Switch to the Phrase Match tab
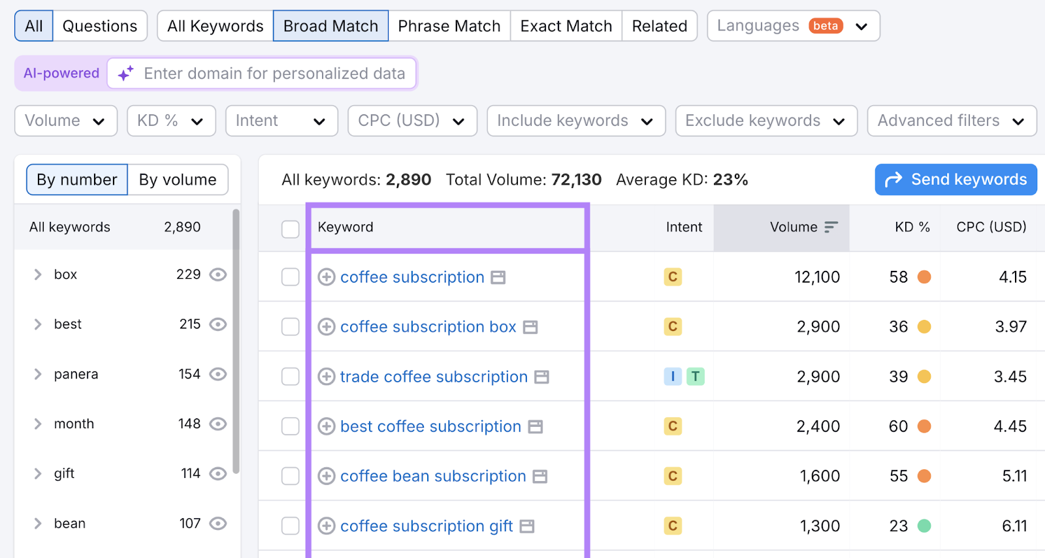 (x=449, y=26)
